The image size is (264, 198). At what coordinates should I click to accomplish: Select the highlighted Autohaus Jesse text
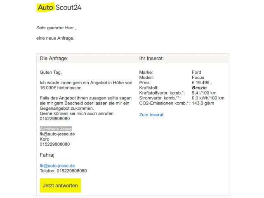pos(56,129)
